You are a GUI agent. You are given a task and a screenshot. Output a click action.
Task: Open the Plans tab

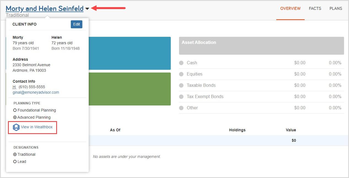click(x=336, y=9)
